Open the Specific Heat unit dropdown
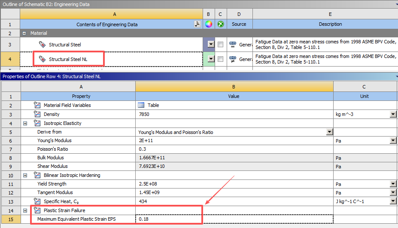 393,201
